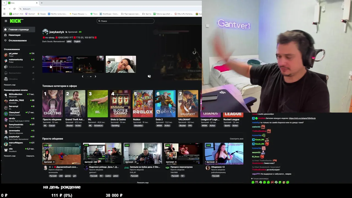The width and height of the screenshot is (352, 198).
Task: Open melomanlucky followed channel
Action: (x=19, y=61)
